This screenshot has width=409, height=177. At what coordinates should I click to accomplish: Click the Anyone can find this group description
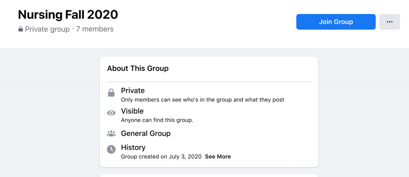pos(157,120)
